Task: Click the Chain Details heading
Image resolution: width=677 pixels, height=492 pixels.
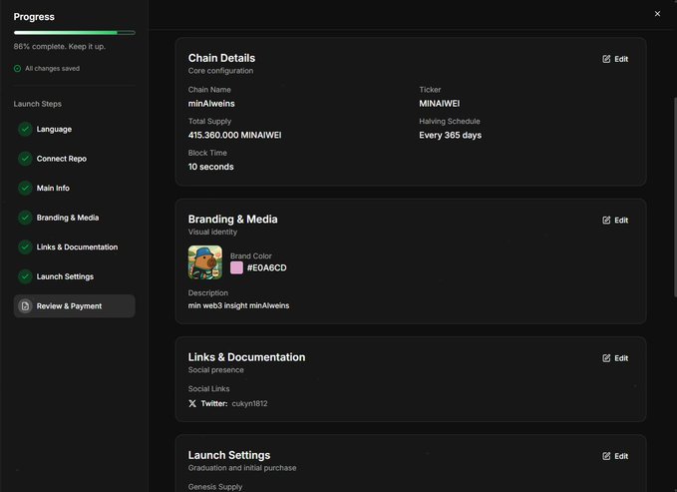Action: pos(221,58)
